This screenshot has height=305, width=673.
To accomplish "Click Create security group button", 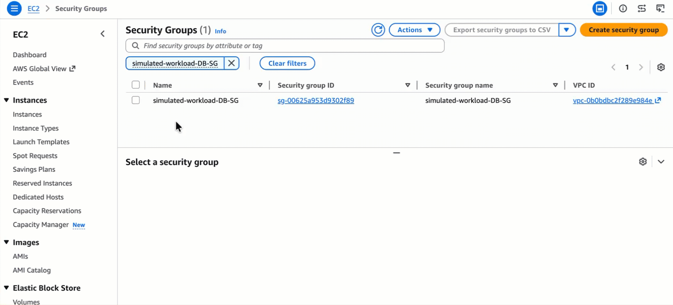I will tap(624, 30).
